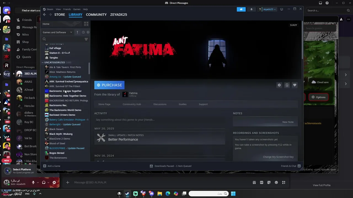Open the Friends & Chat grid icon

299,166
